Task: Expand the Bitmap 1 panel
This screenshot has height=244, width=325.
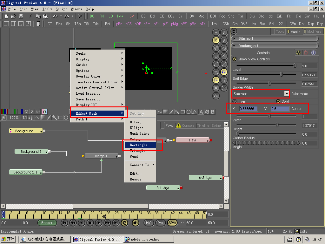Action: (234, 38)
